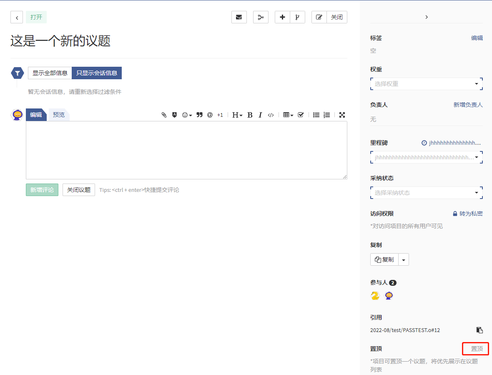The height and width of the screenshot is (375, 492).
Task: Insert a quote block with the quotation icon
Action: 199,115
